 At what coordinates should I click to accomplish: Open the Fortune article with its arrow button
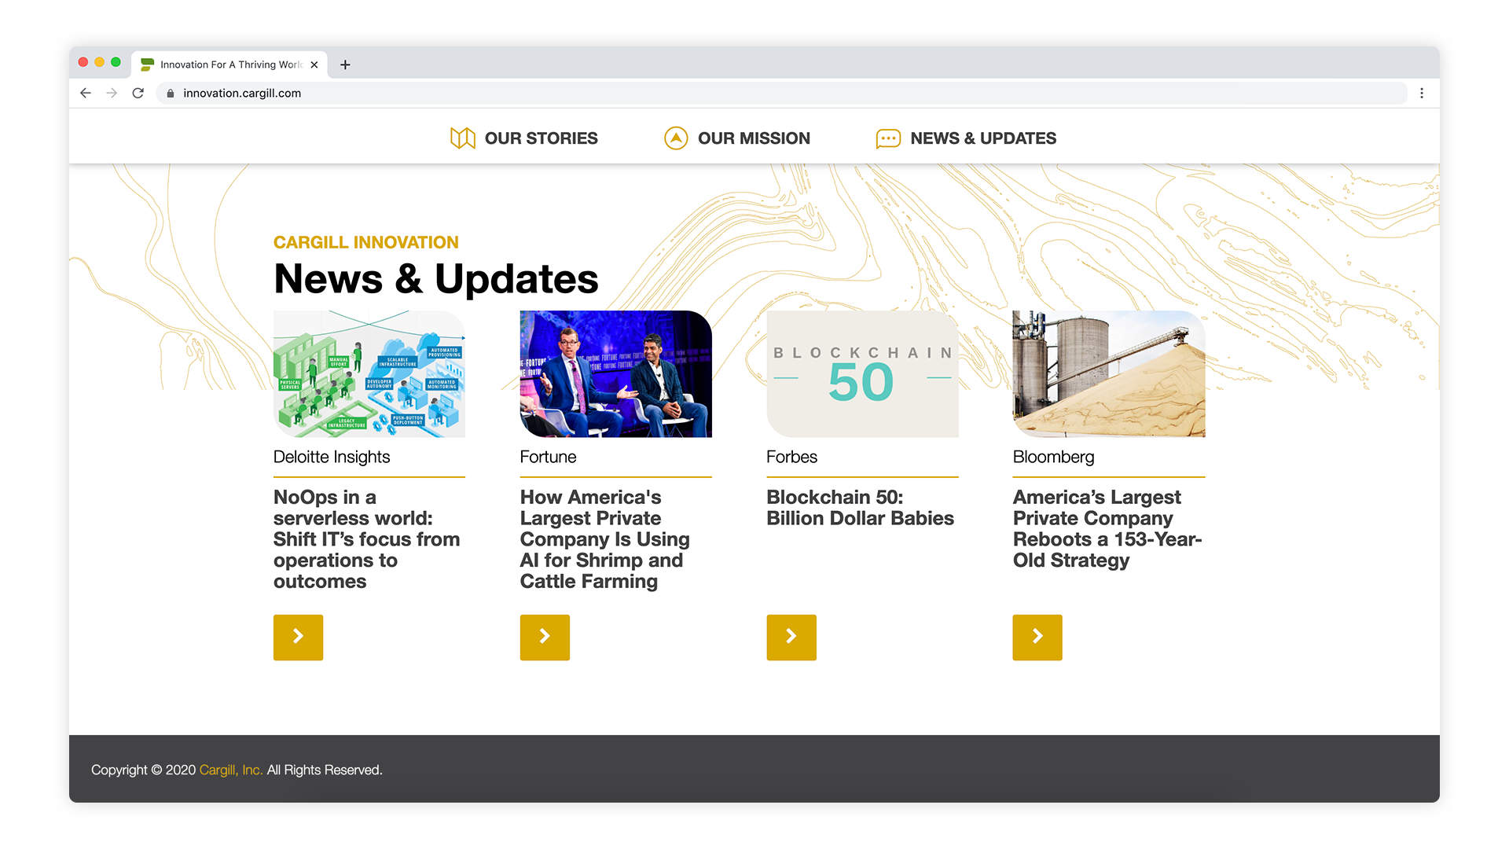point(545,637)
